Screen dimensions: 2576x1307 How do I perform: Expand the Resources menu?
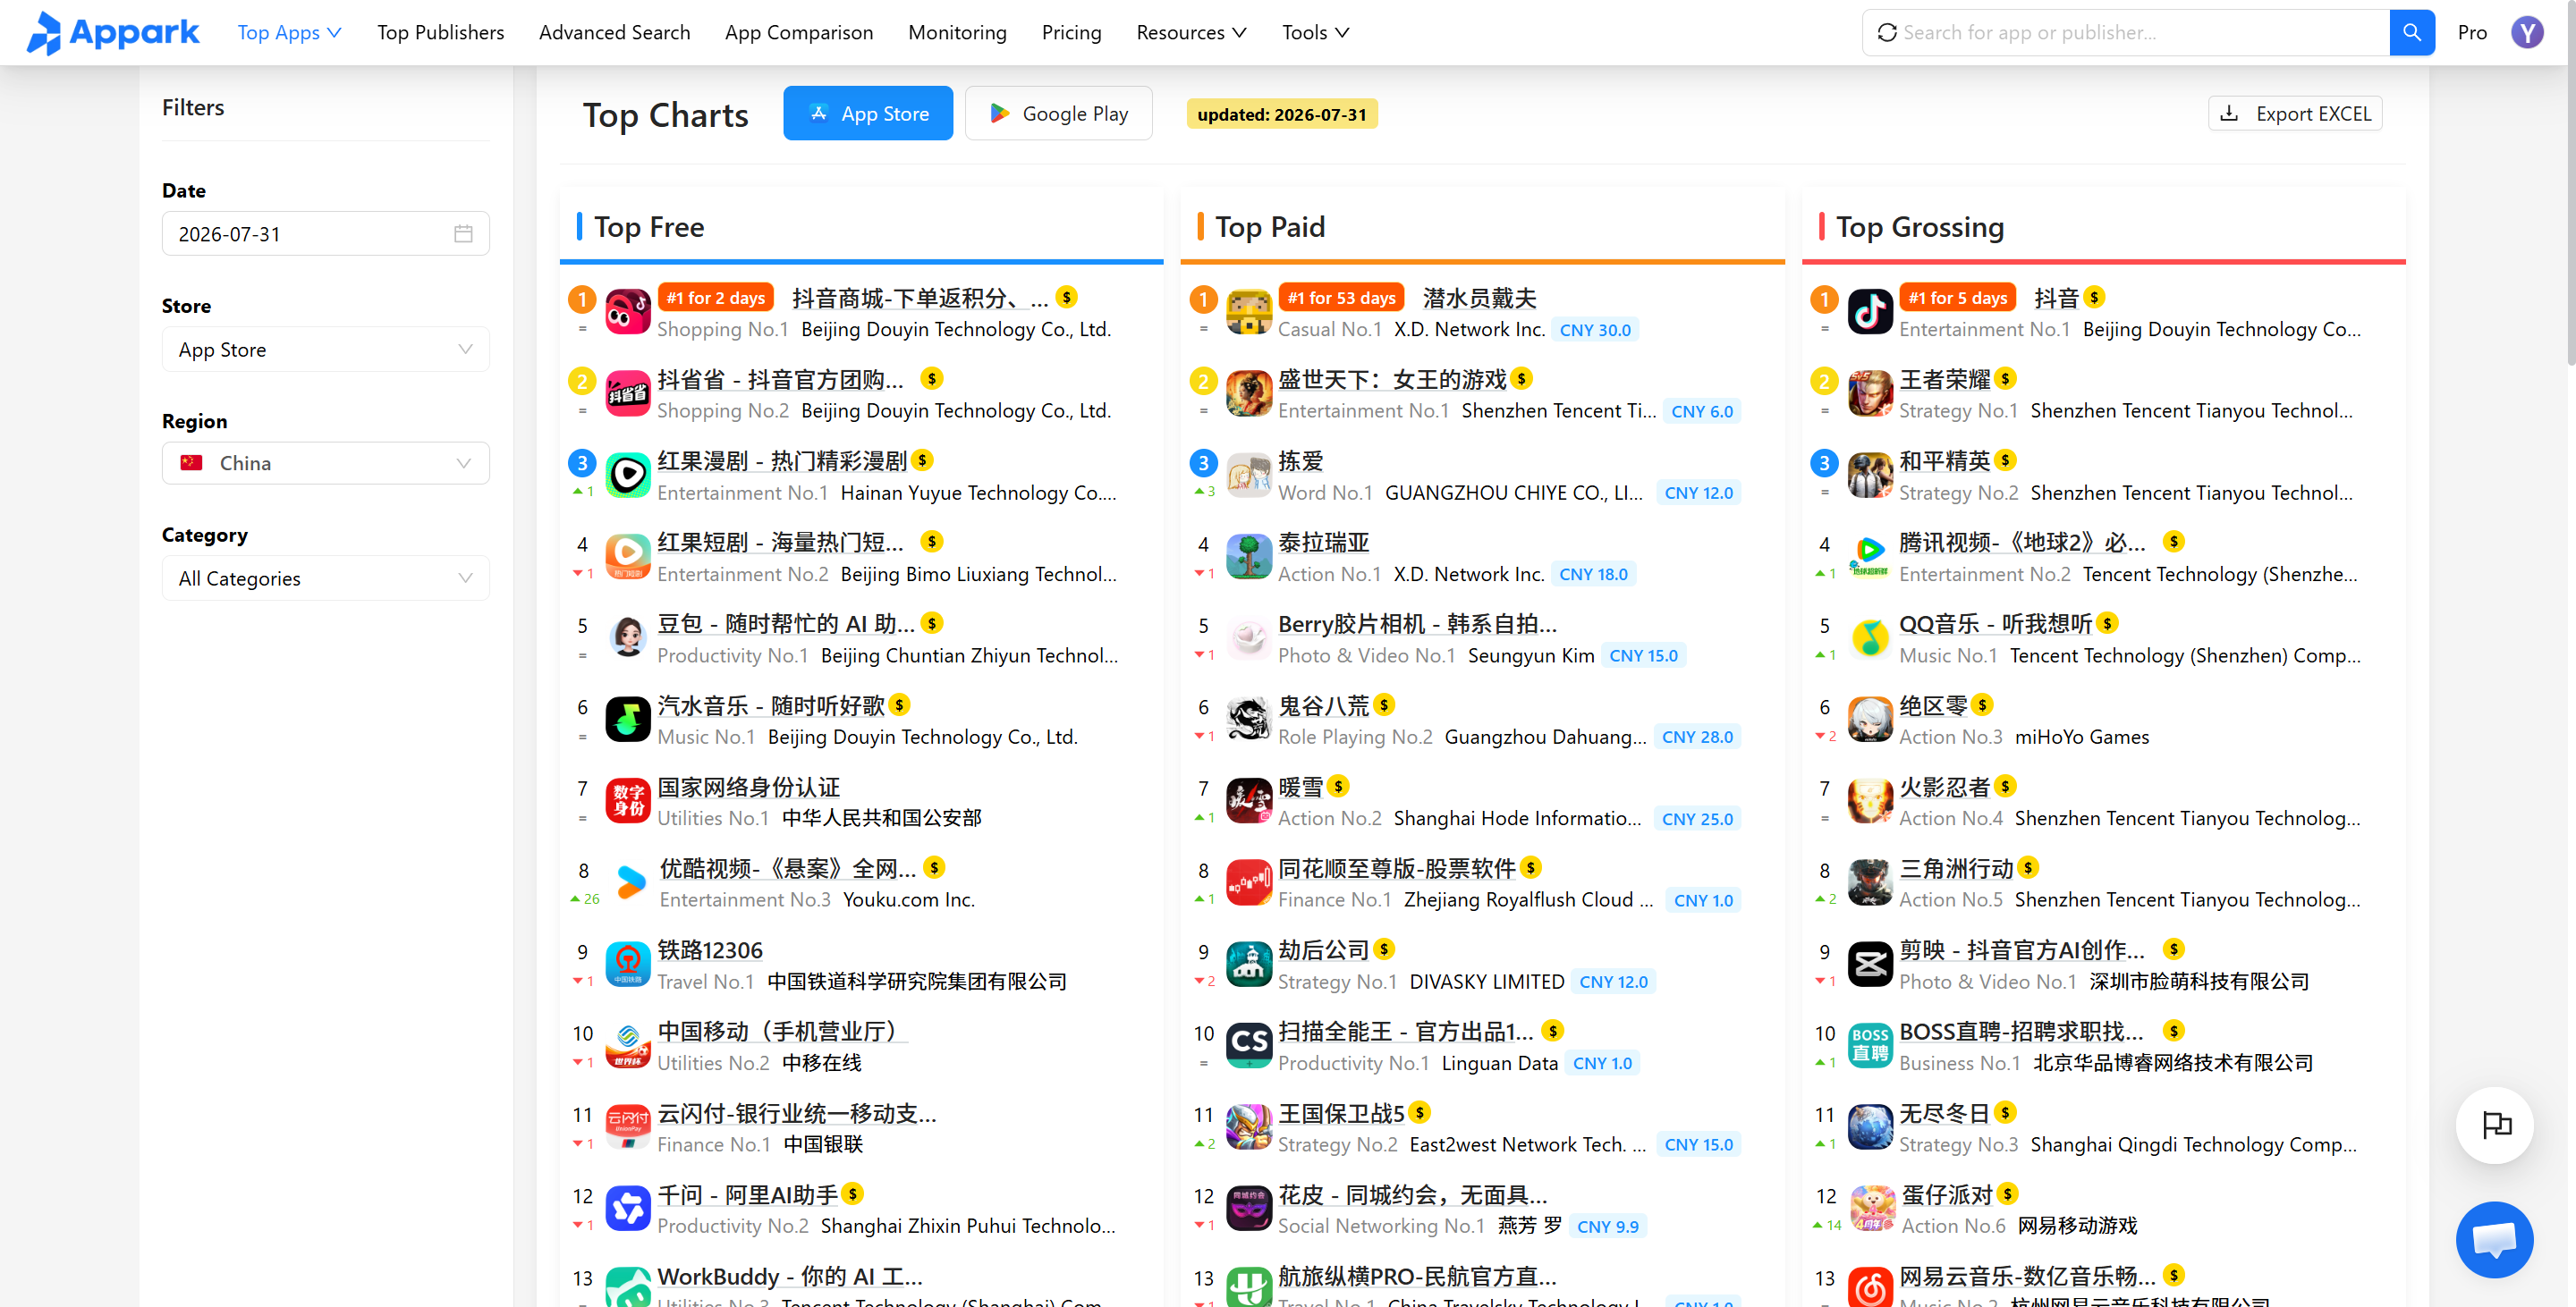point(1191,32)
